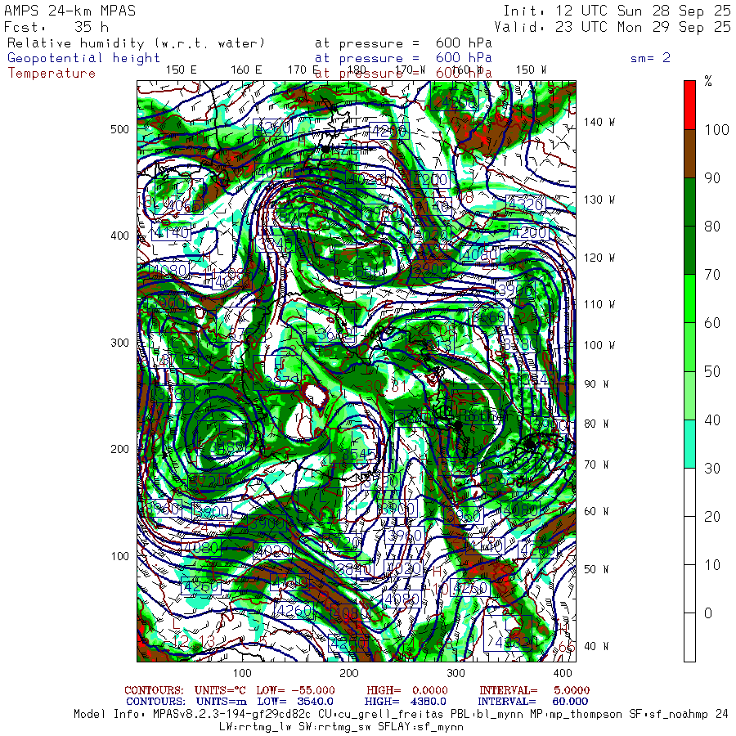The width and height of the screenshot is (736, 736).
Task: Click the colorbar tick label '0'
Action: (708, 613)
